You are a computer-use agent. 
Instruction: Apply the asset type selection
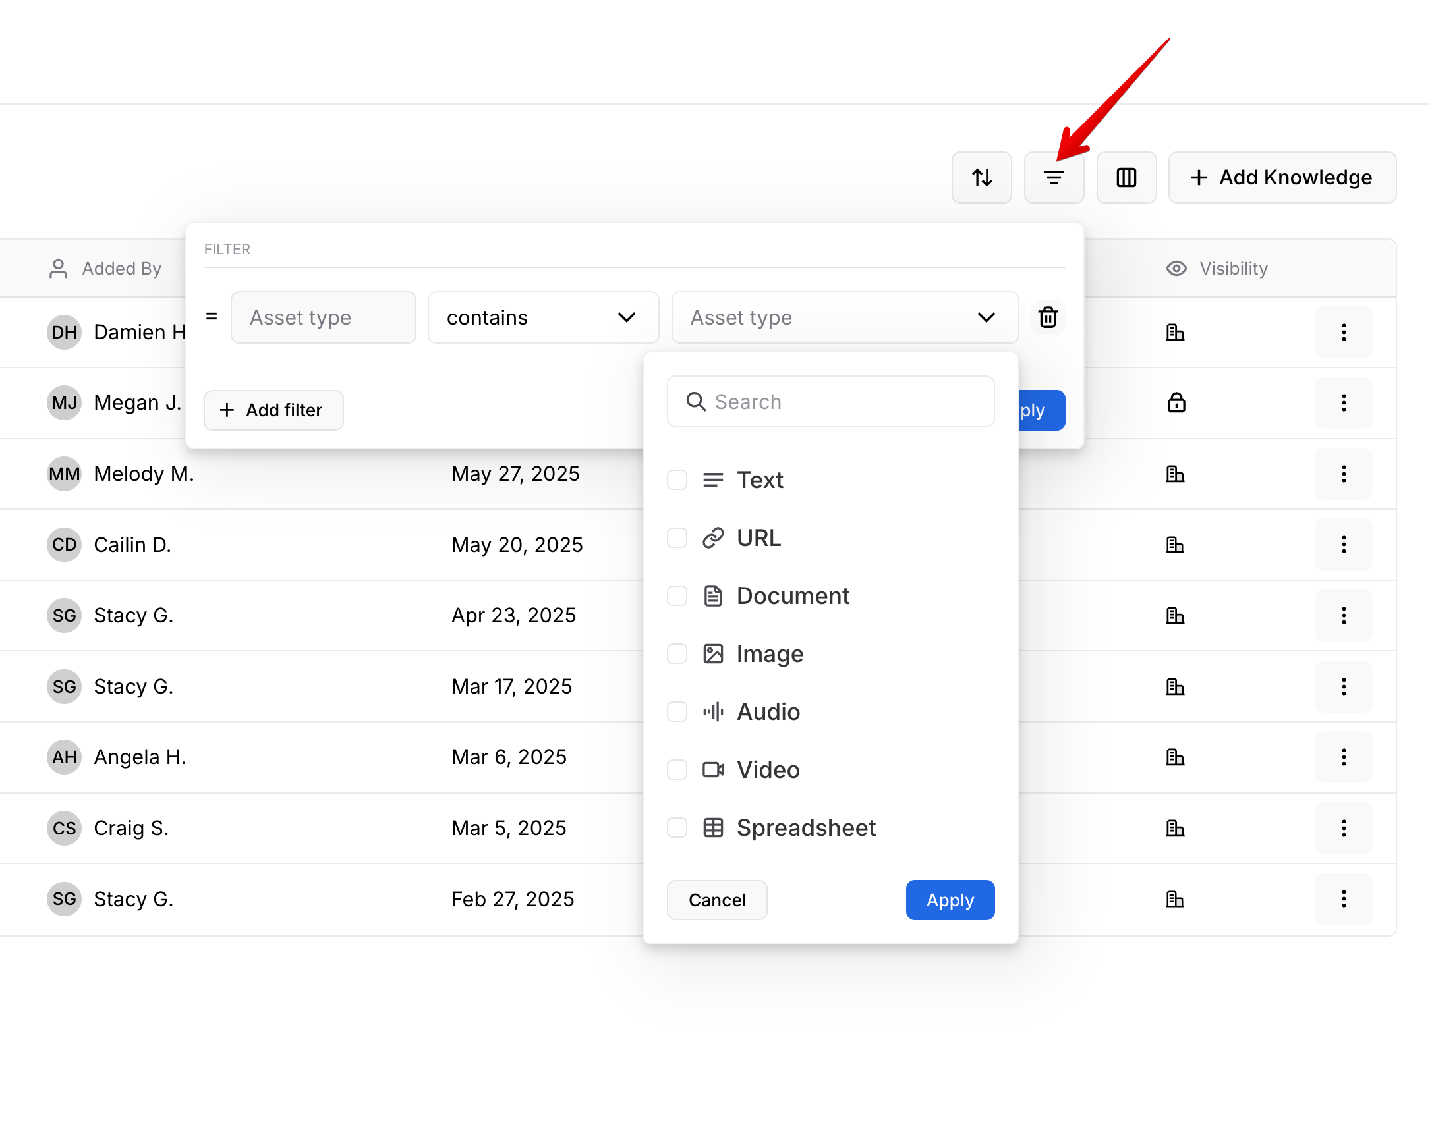950,900
